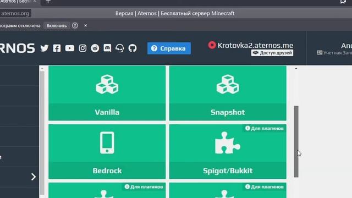Open Aternos Instagram icon

82,48
